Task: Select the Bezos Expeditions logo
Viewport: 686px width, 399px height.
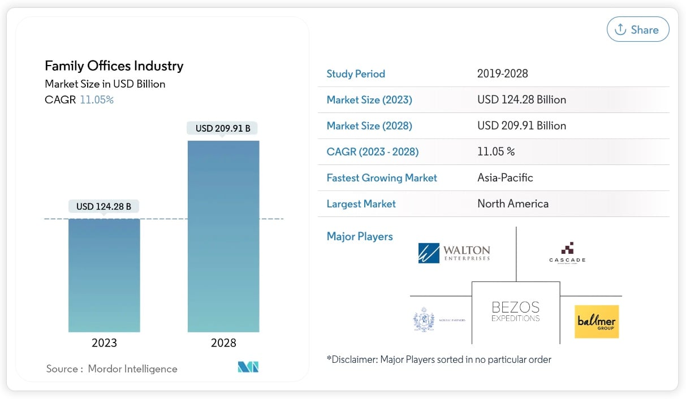Action: [515, 312]
